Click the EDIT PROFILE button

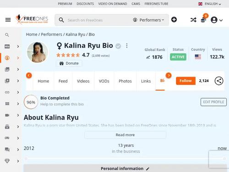[x=213, y=102]
